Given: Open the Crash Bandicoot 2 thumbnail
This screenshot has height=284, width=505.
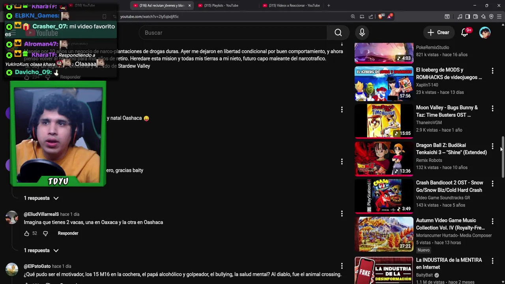Looking at the screenshot, I should (384, 196).
